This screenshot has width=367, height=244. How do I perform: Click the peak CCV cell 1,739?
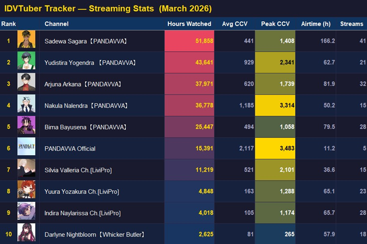pos(275,84)
